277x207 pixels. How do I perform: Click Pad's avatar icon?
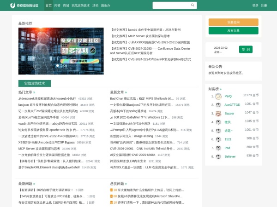click(x=219, y=148)
